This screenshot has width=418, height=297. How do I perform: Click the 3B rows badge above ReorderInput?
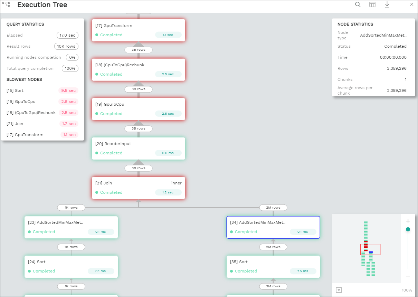[x=138, y=128]
